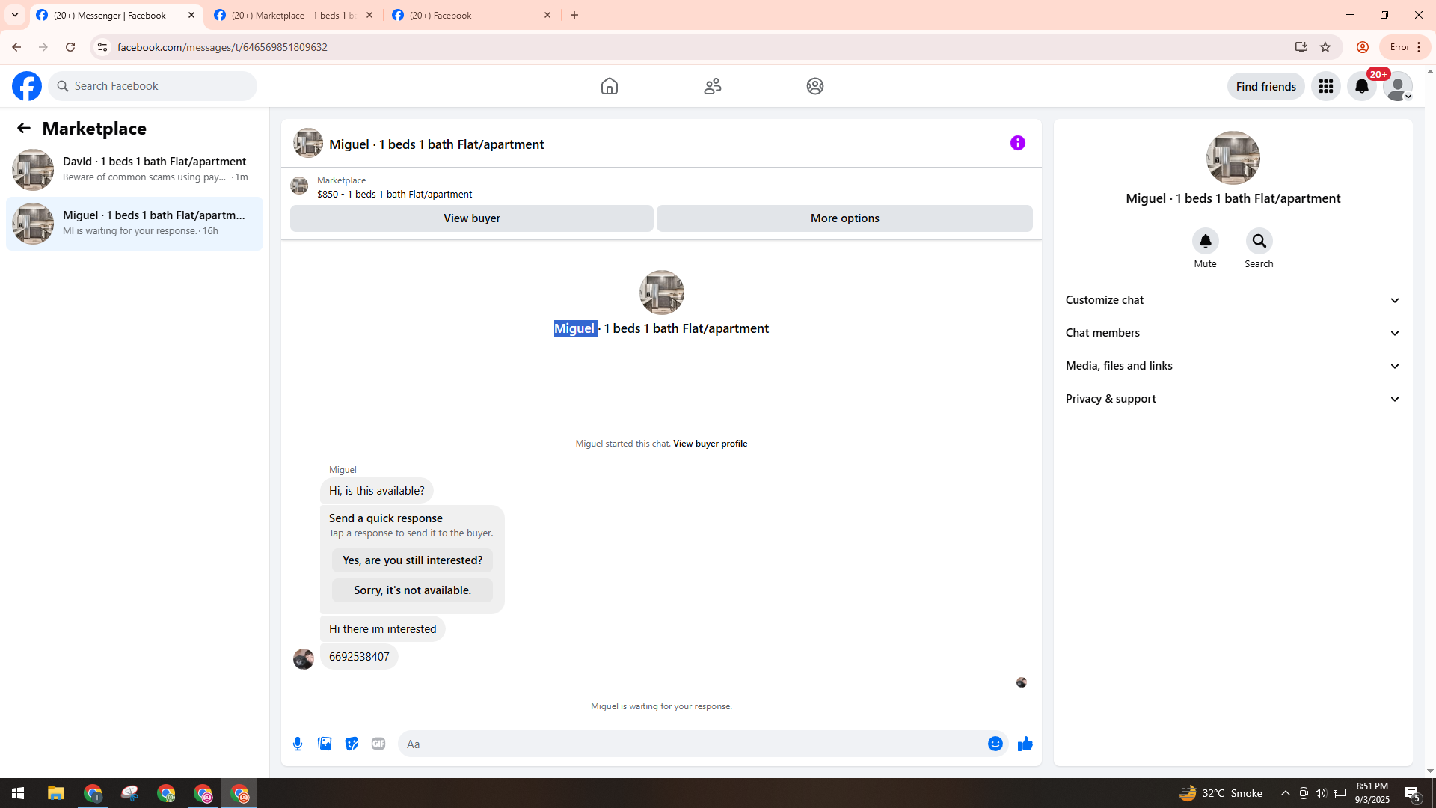1436x808 pixels.
Task: Open the notifications bell icon
Action: click(x=1362, y=86)
